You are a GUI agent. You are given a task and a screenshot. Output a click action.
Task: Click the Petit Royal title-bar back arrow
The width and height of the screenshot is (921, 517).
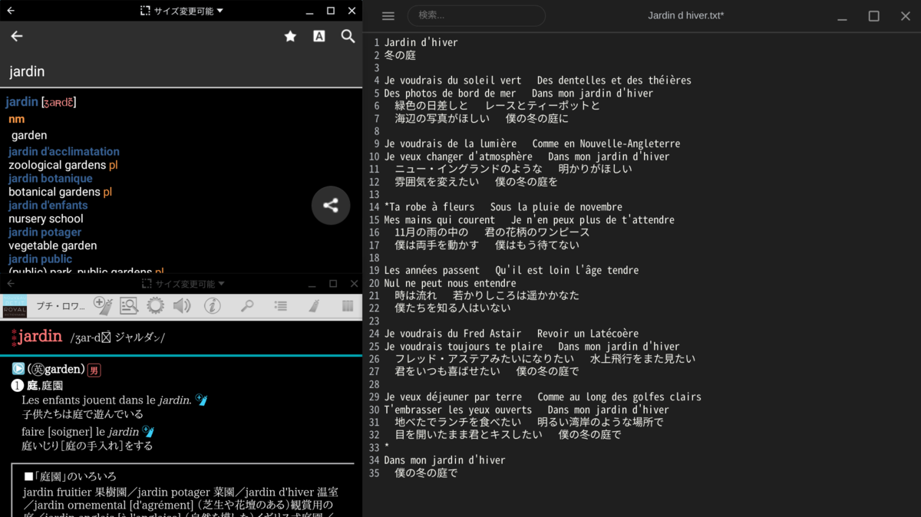[x=11, y=284]
